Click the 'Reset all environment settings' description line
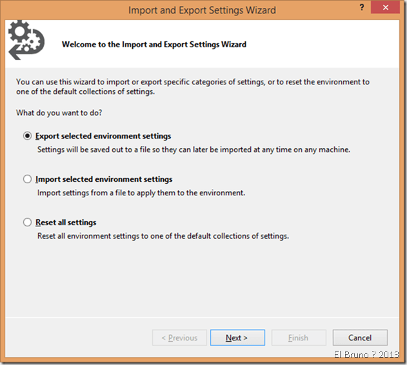Screen dimensions: 407x365 (163, 236)
